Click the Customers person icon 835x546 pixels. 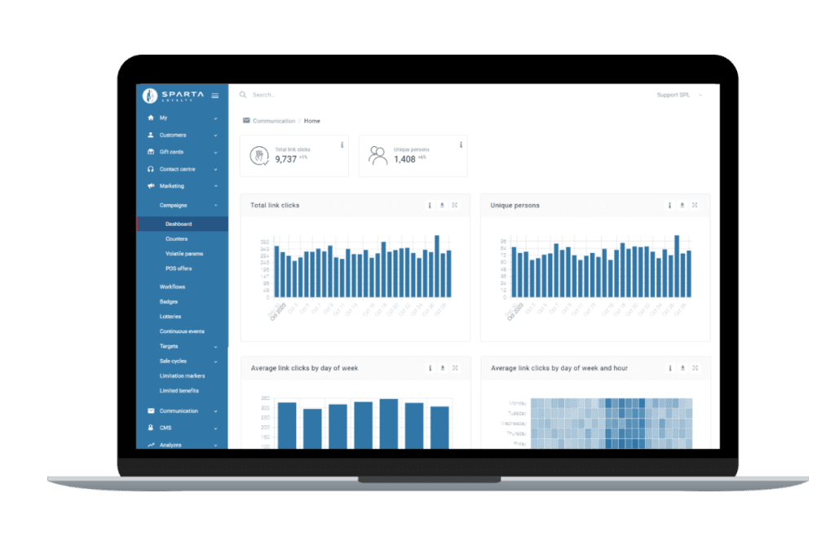pyautogui.click(x=151, y=135)
